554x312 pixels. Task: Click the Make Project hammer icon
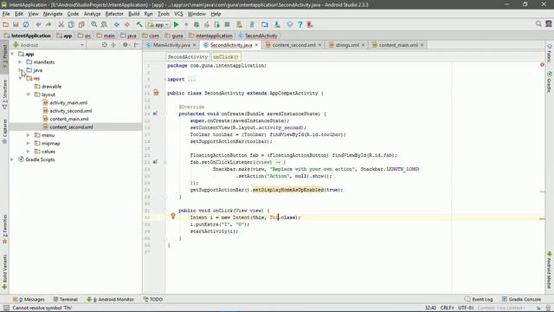pos(139,24)
